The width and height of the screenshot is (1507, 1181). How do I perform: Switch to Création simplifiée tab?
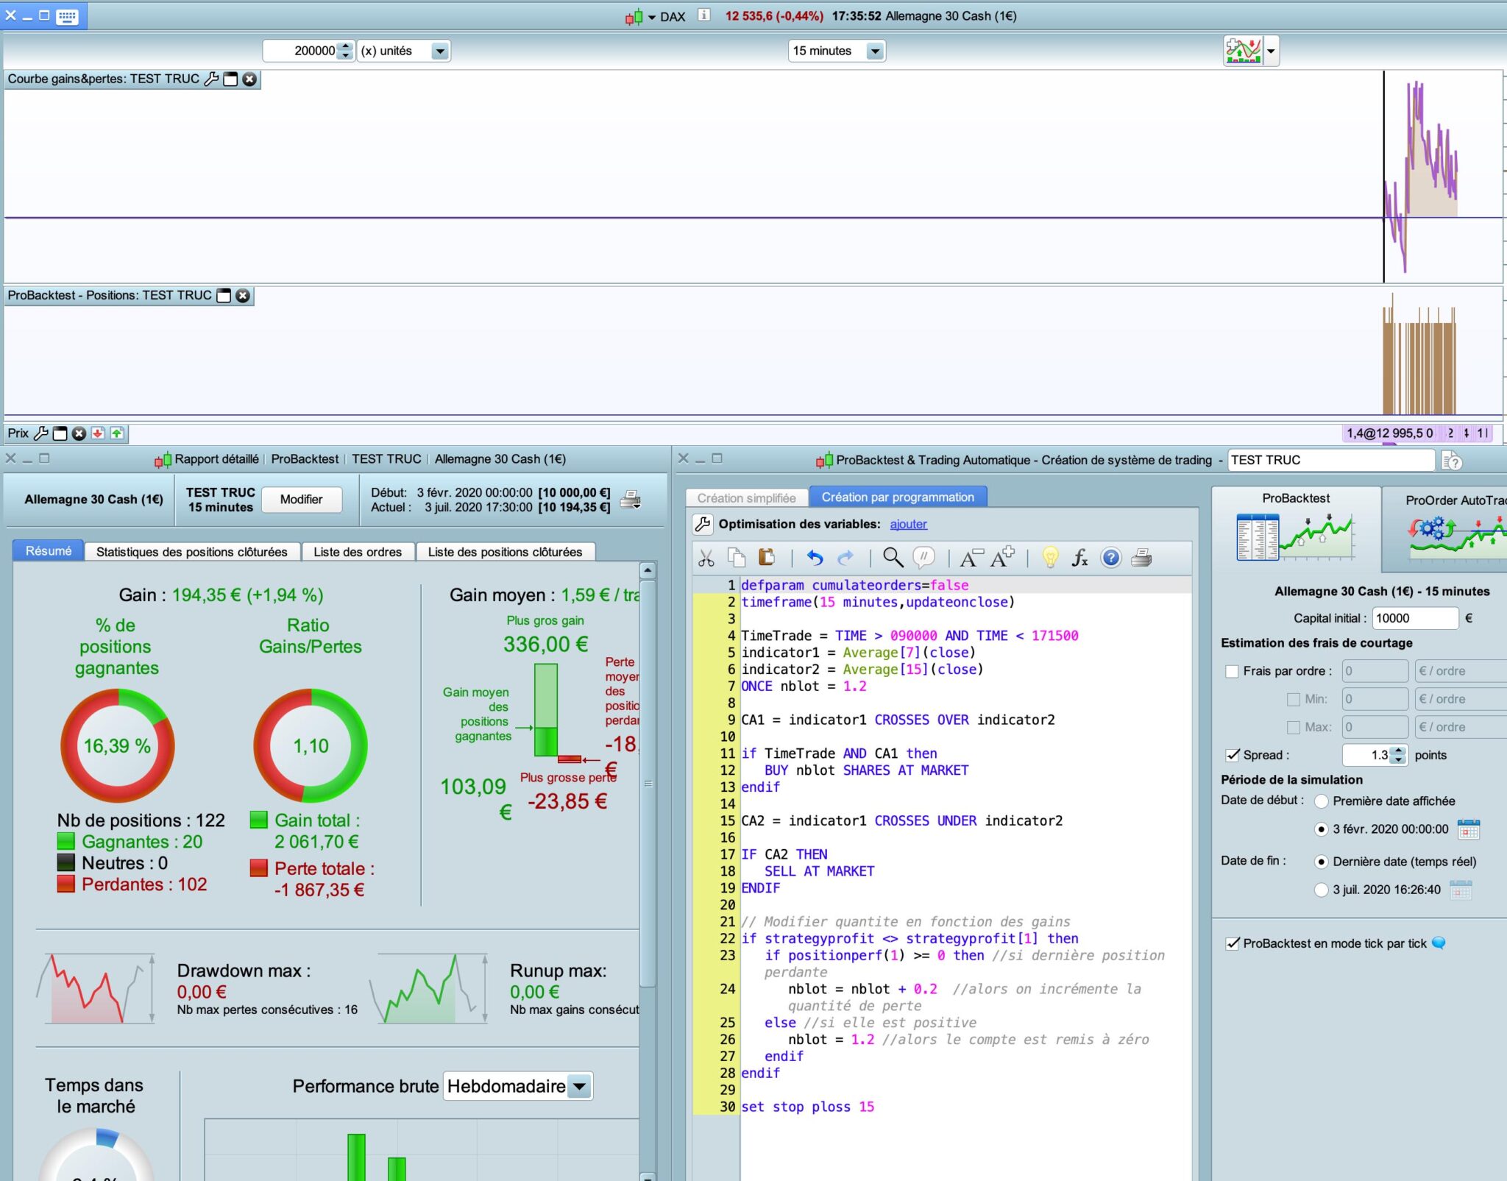click(746, 498)
